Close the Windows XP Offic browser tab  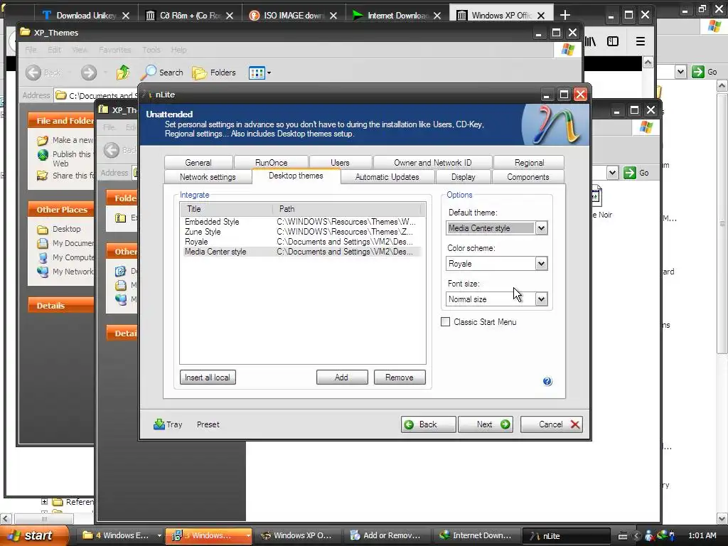541,16
